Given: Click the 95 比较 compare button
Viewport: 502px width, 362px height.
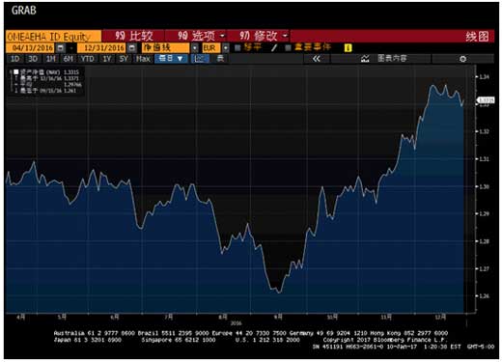Looking at the screenshot, I should [134, 36].
